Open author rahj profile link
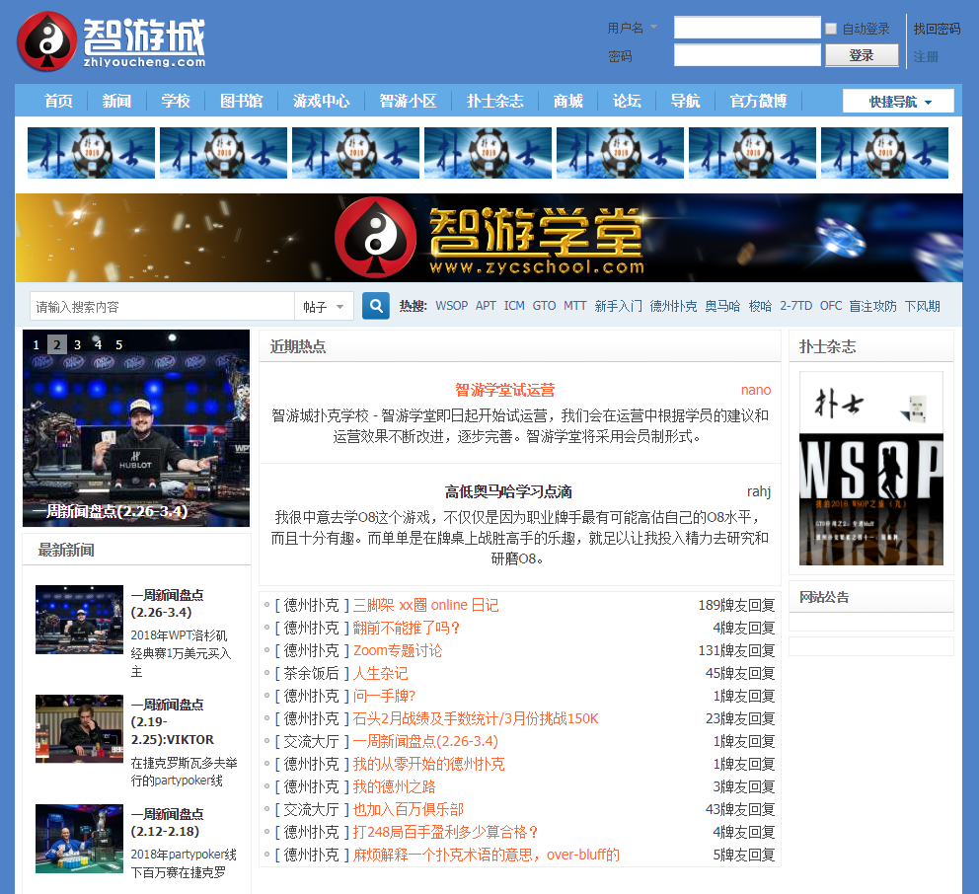 759,492
